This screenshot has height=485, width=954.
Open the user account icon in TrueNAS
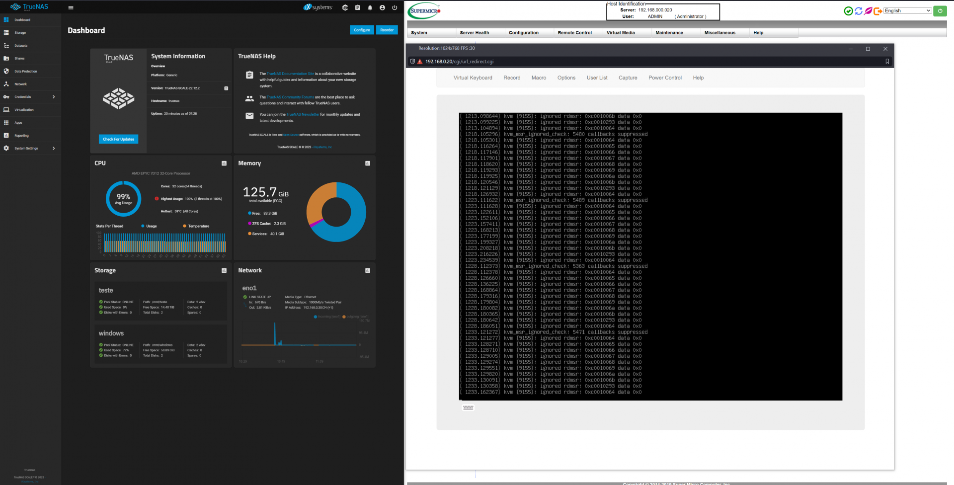pos(382,7)
